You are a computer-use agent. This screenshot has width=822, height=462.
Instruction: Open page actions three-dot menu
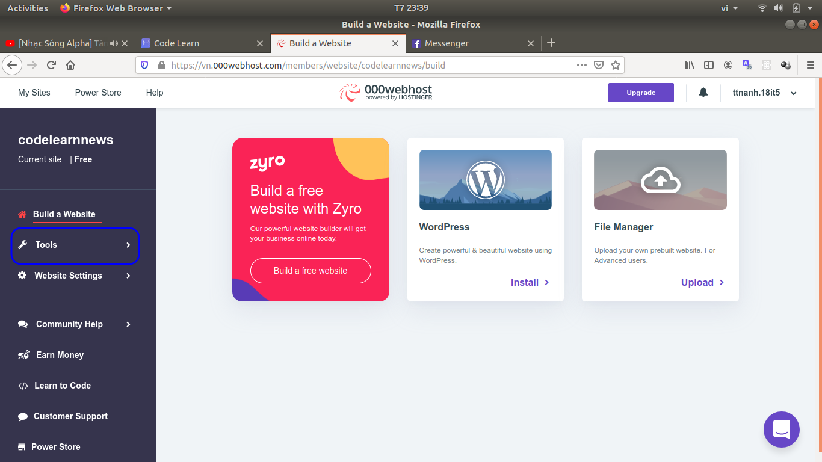[x=582, y=65]
